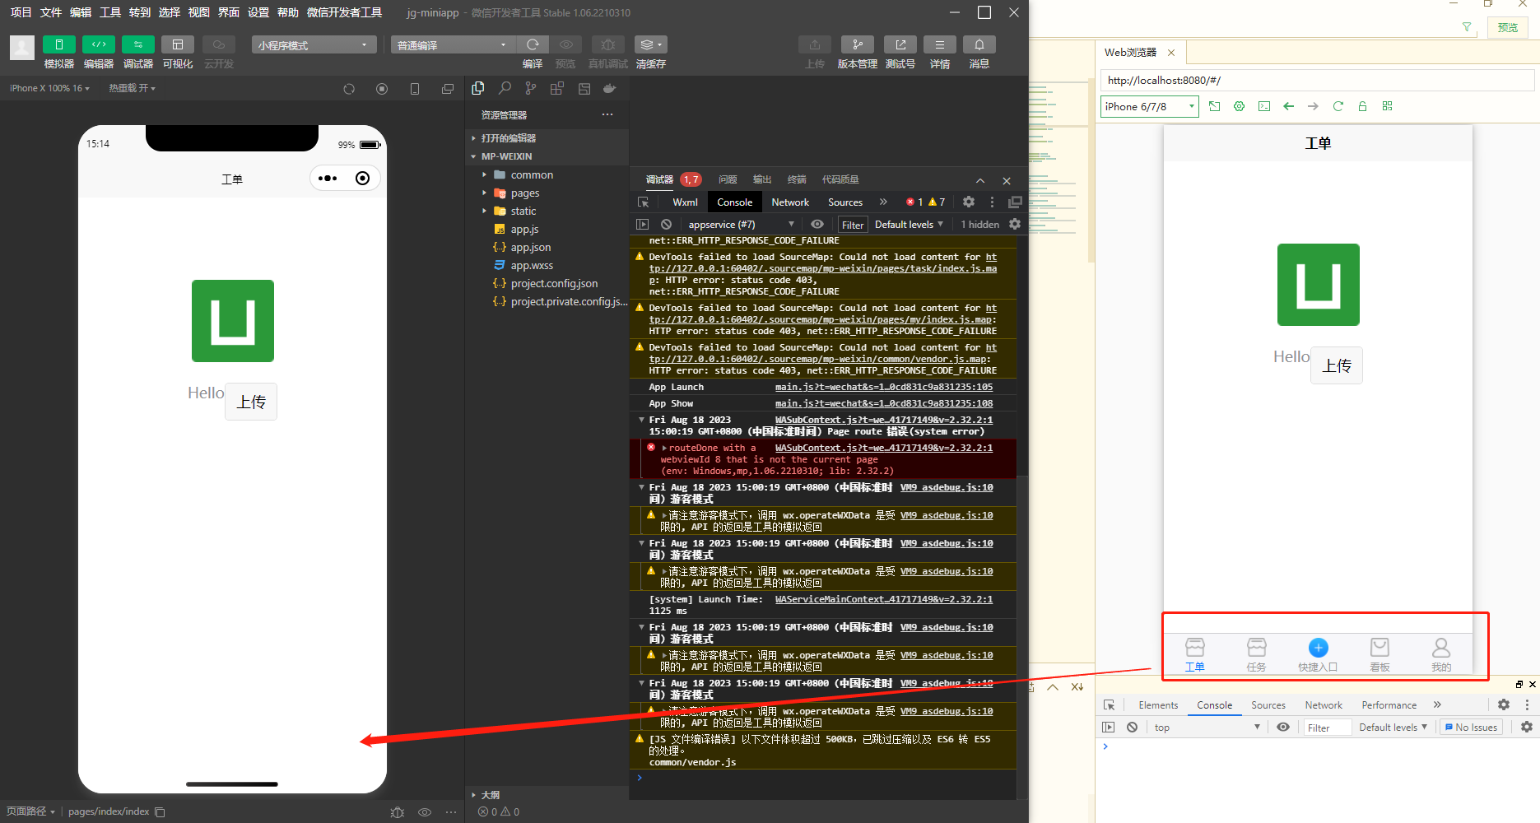Open the messages (消息) bell icon
This screenshot has height=823, width=1540.
point(979,44)
